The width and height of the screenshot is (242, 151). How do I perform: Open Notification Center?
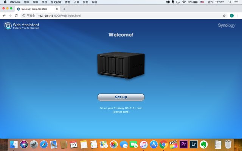236,2
